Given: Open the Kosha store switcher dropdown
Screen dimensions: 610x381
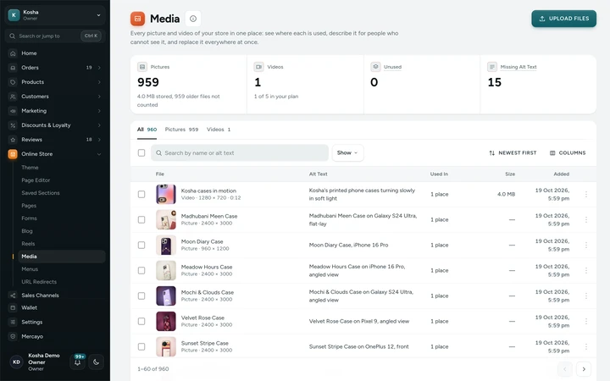Looking at the screenshot, I should pos(55,15).
